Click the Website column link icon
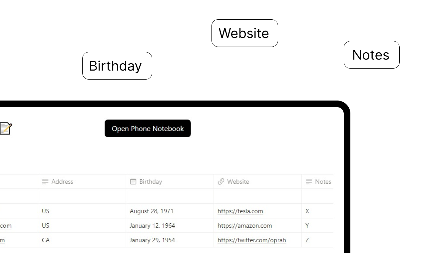 [x=221, y=181]
